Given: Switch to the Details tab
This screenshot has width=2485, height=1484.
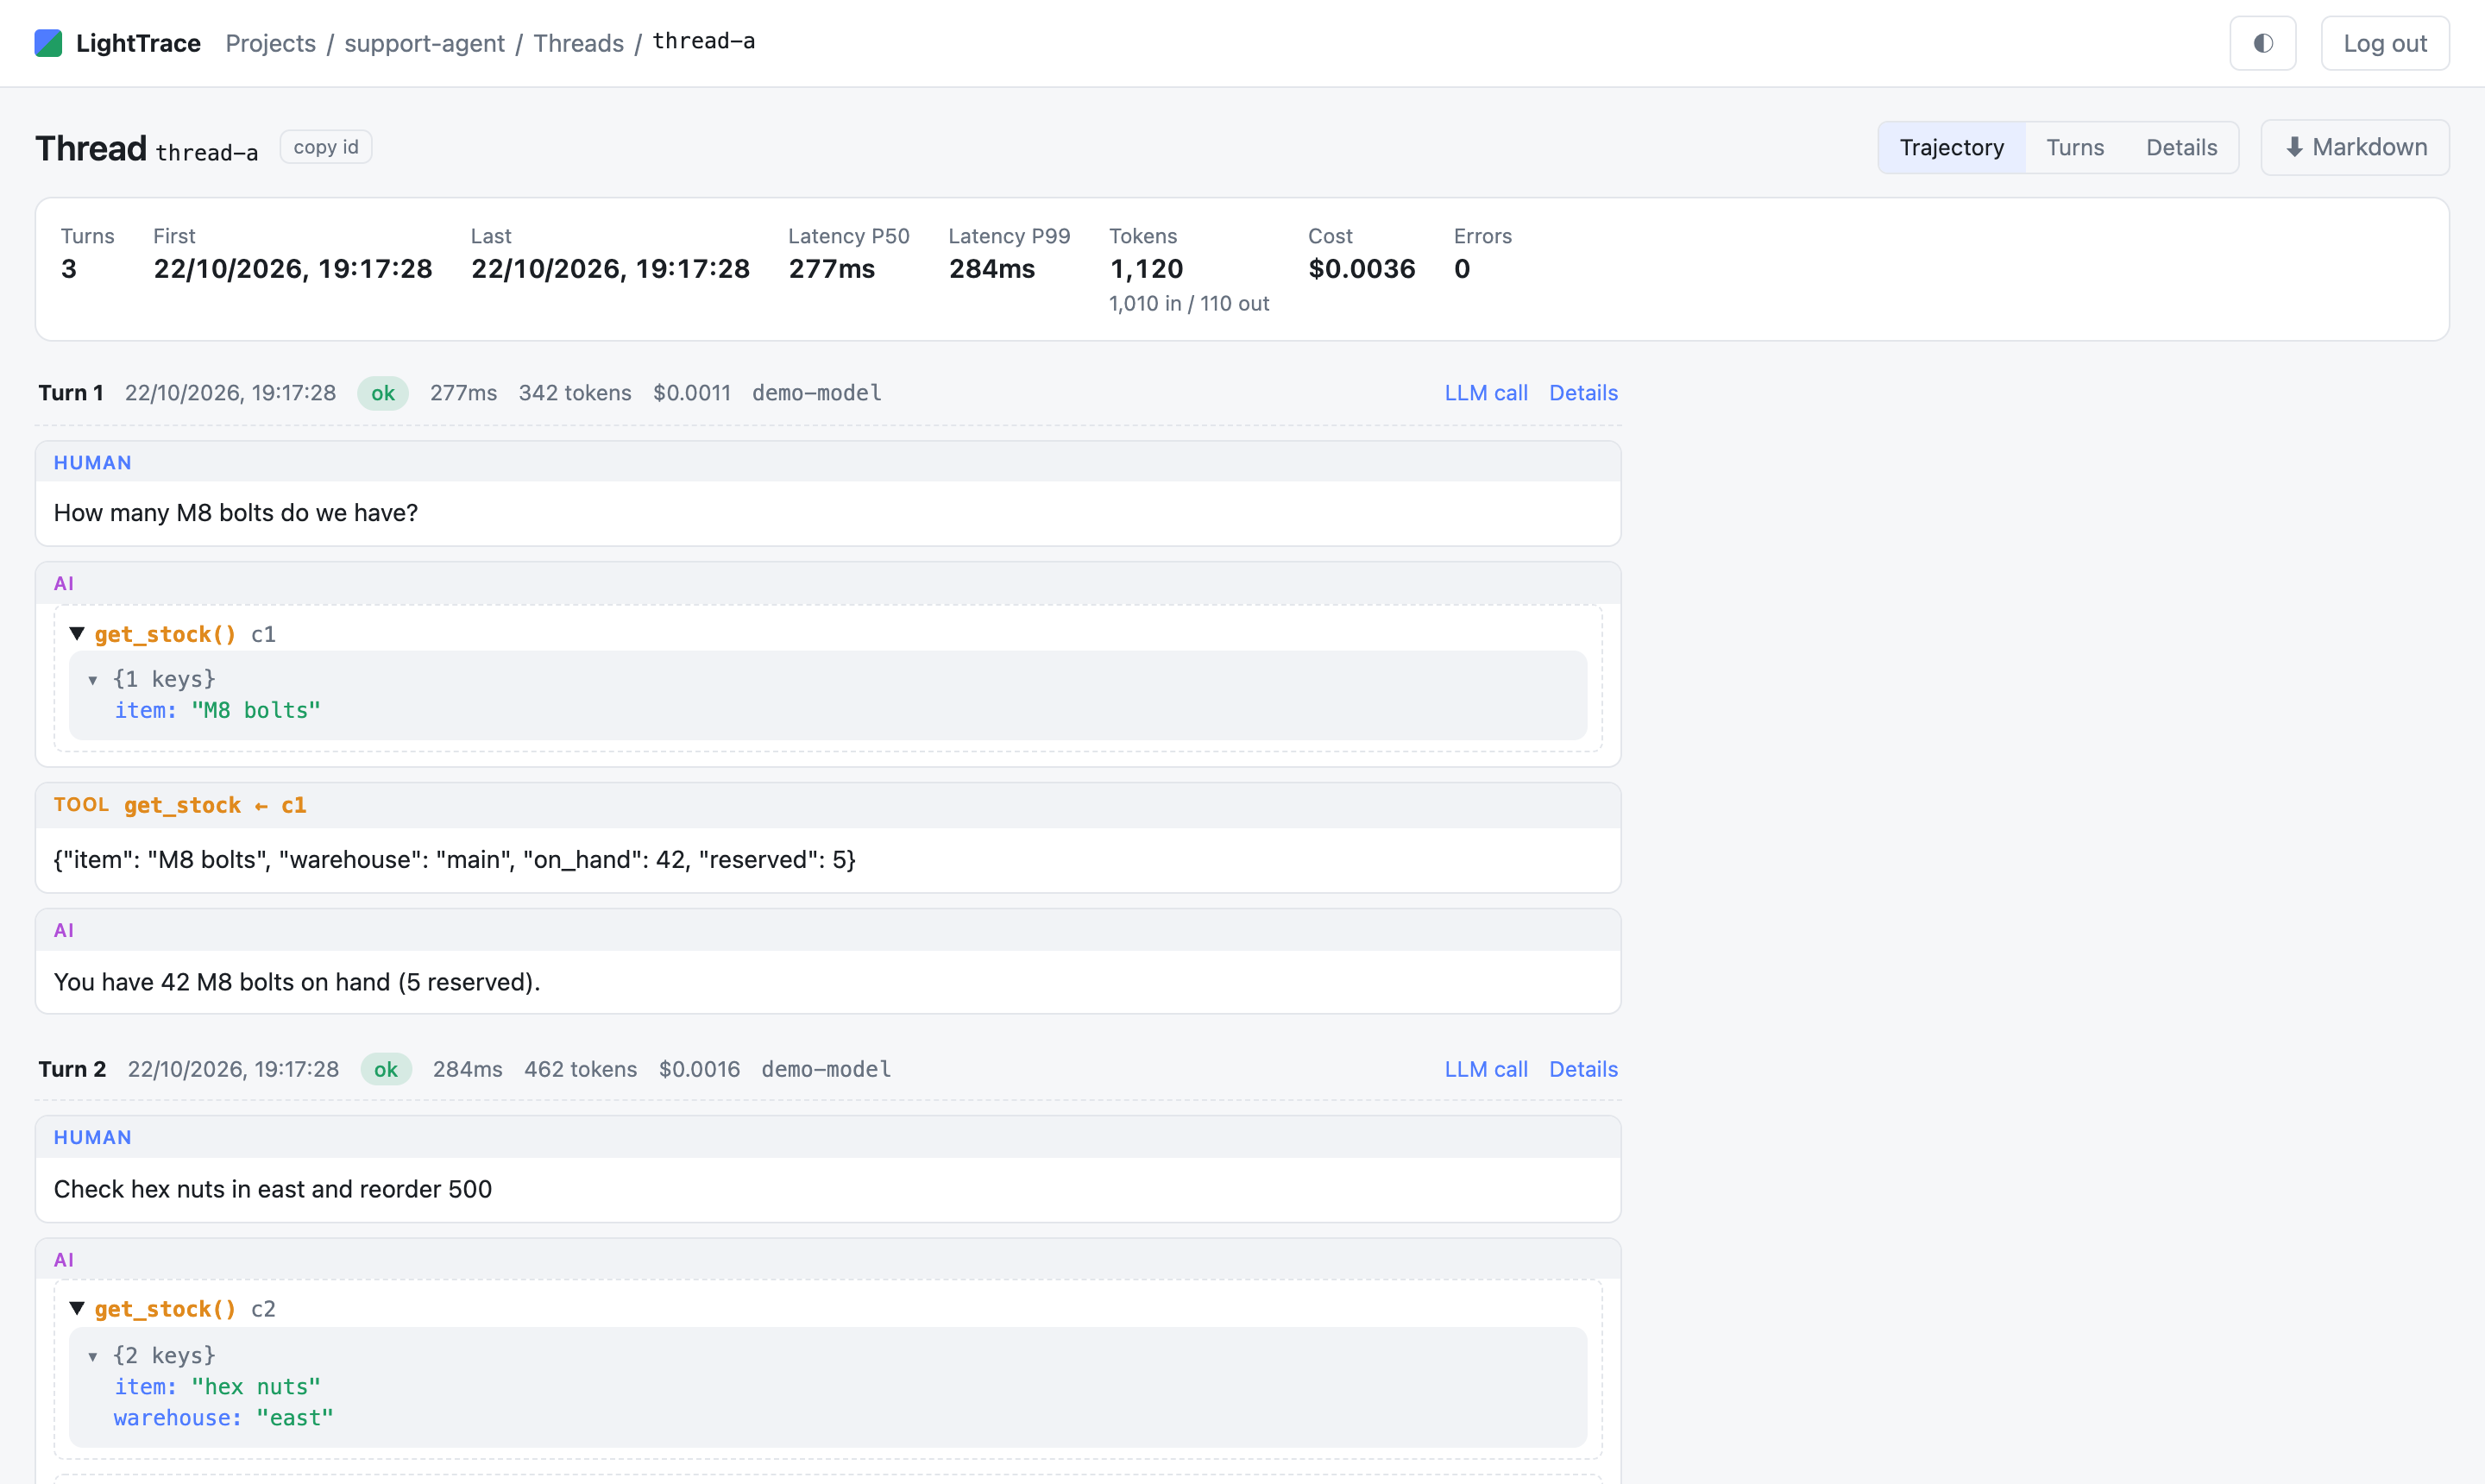Looking at the screenshot, I should tap(2181, 147).
